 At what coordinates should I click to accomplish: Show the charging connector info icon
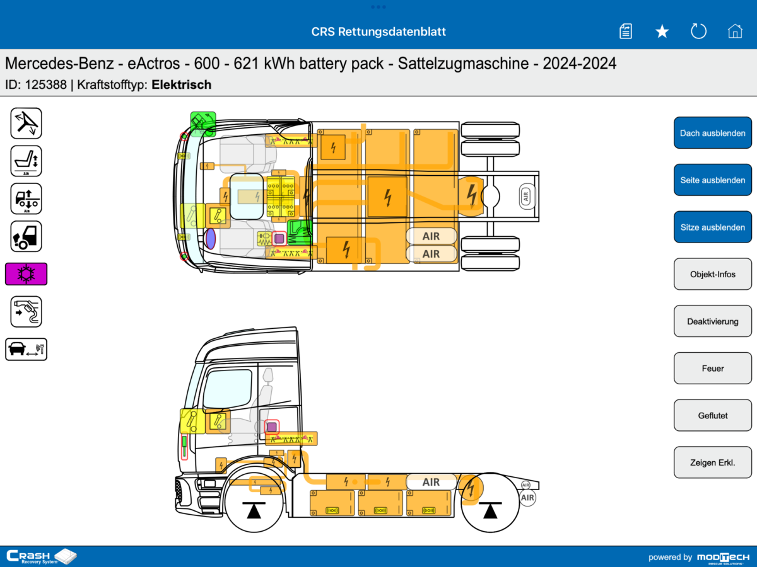pos(26,311)
